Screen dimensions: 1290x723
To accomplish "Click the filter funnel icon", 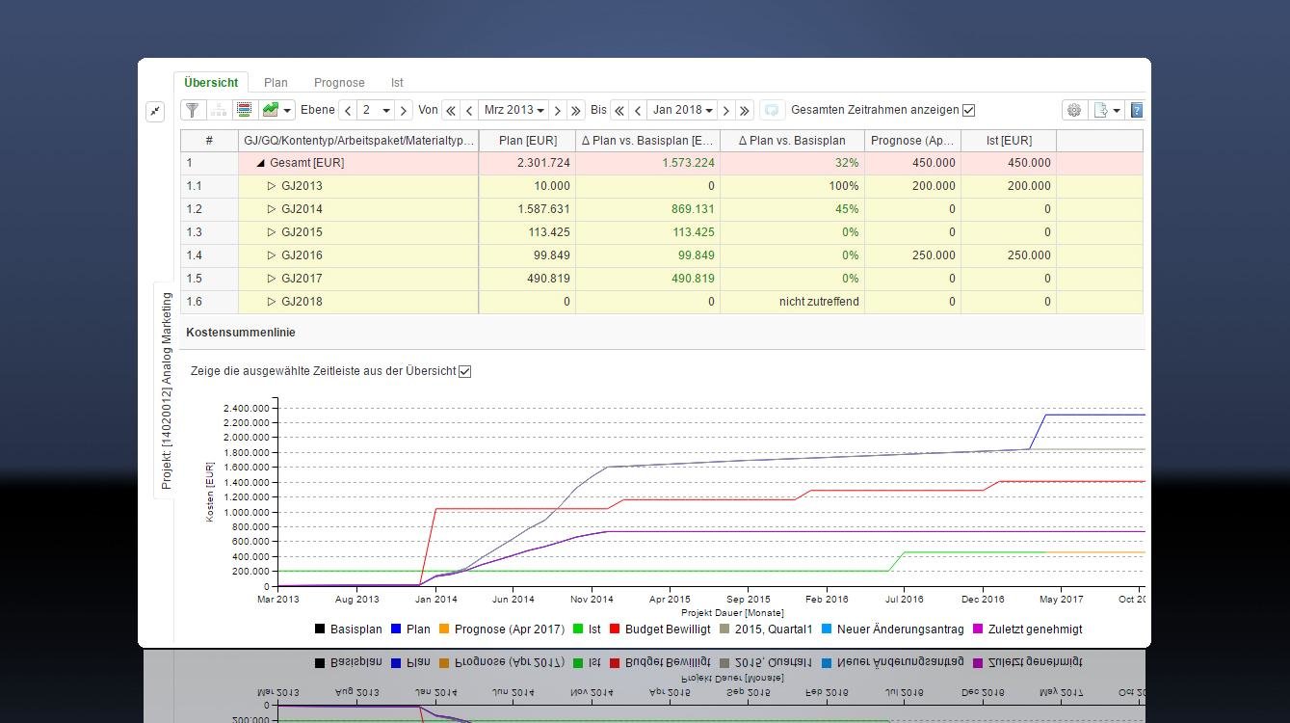I will 193,110.
